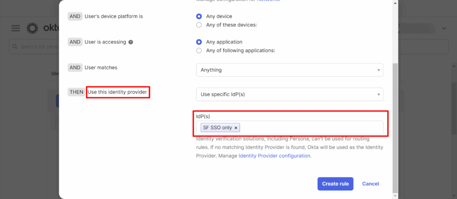This screenshot has width=457, height=199.
Task: Choose Any of these devices option
Action: click(199, 25)
